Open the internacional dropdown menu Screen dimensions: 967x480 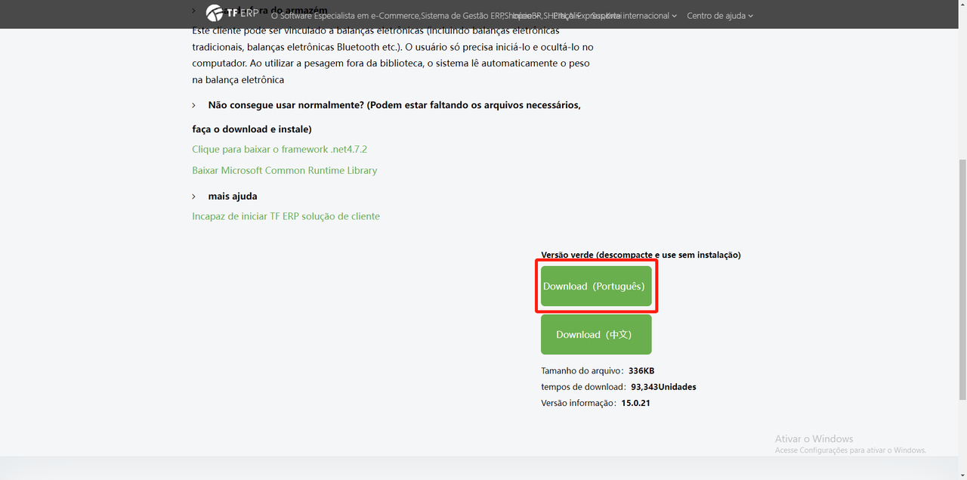pyautogui.click(x=646, y=16)
